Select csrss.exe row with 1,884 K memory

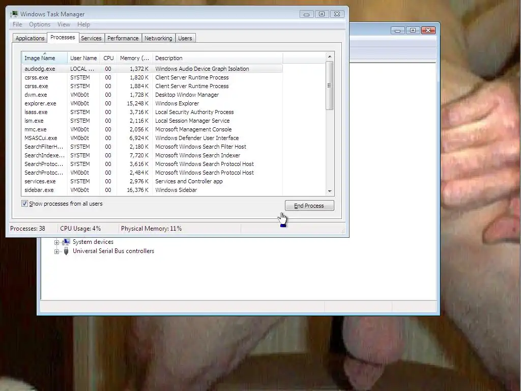(x=152, y=86)
